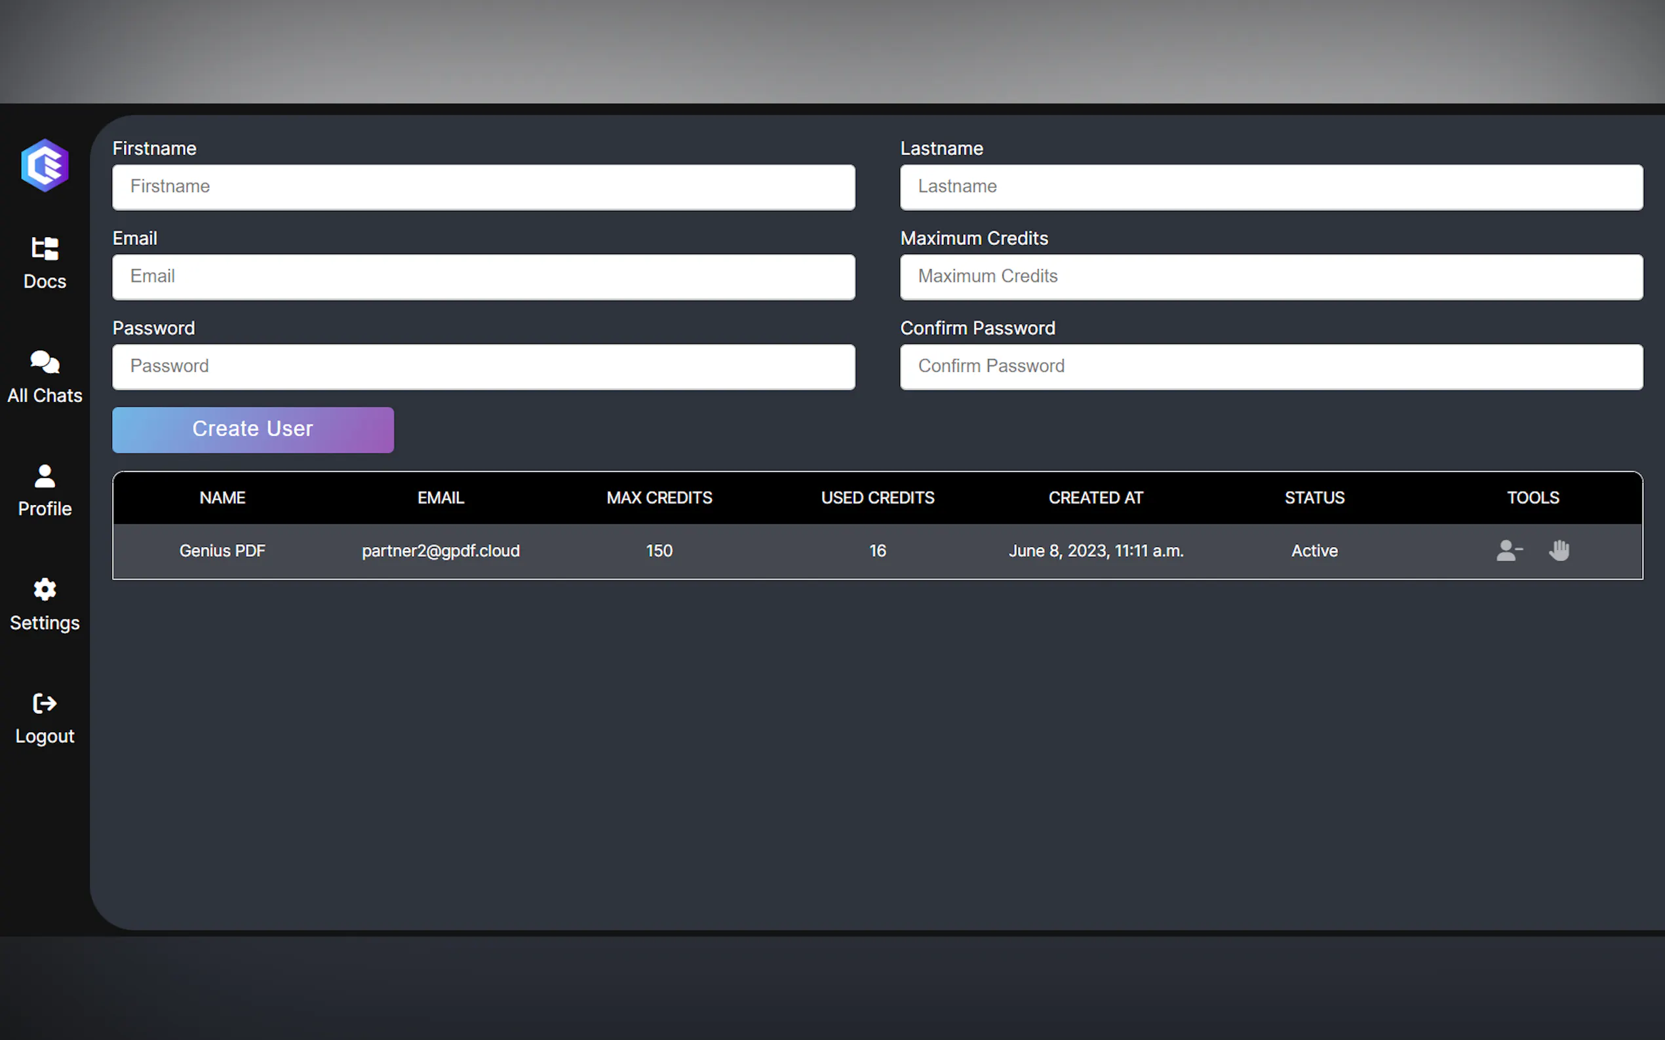Click the USED CREDITS column header

(877, 497)
